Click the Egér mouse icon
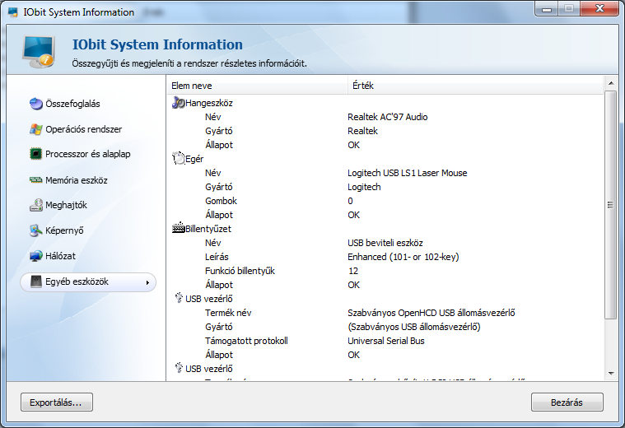 179,158
